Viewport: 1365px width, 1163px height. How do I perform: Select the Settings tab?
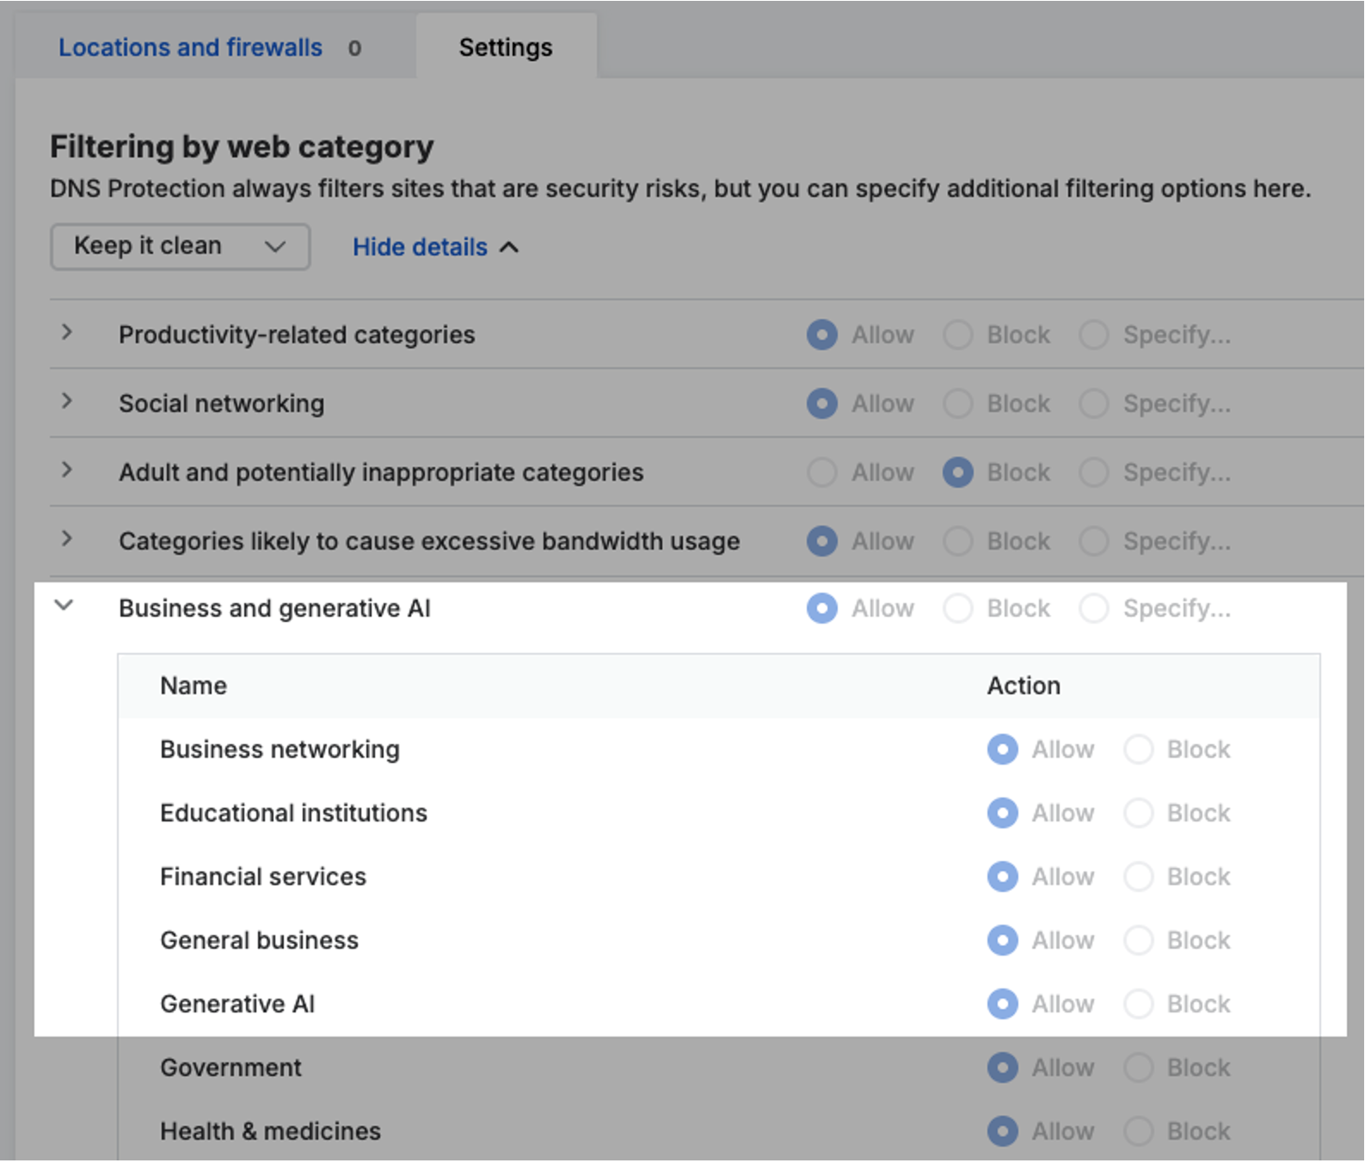506,47
